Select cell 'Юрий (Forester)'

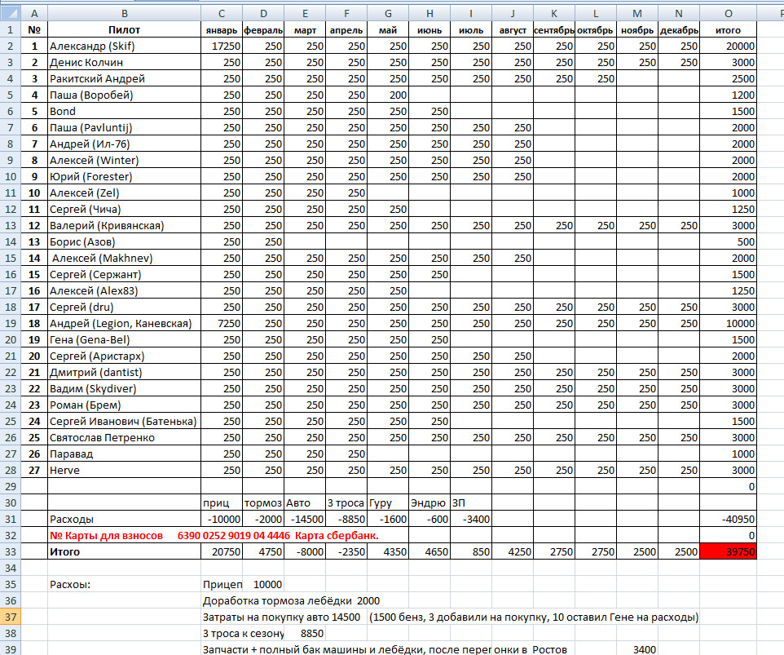click(124, 177)
